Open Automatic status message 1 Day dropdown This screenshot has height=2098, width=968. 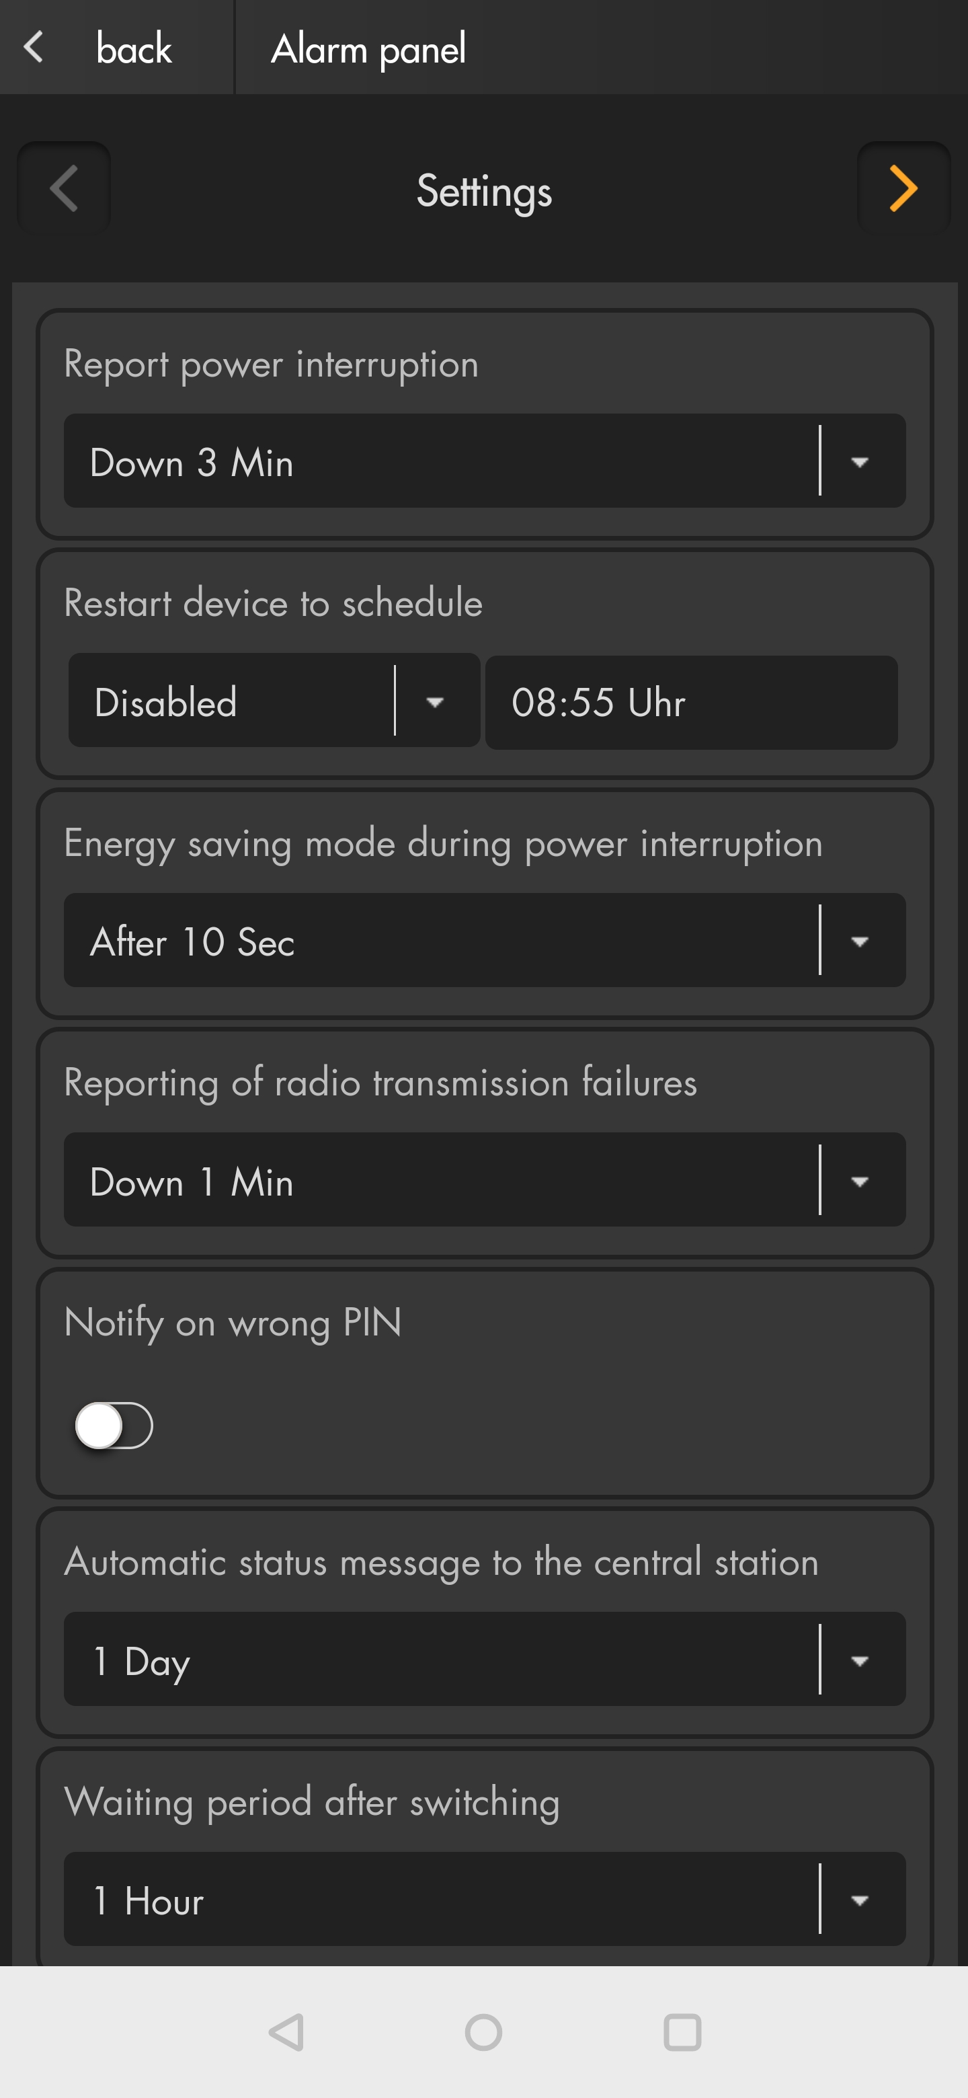(483, 1659)
